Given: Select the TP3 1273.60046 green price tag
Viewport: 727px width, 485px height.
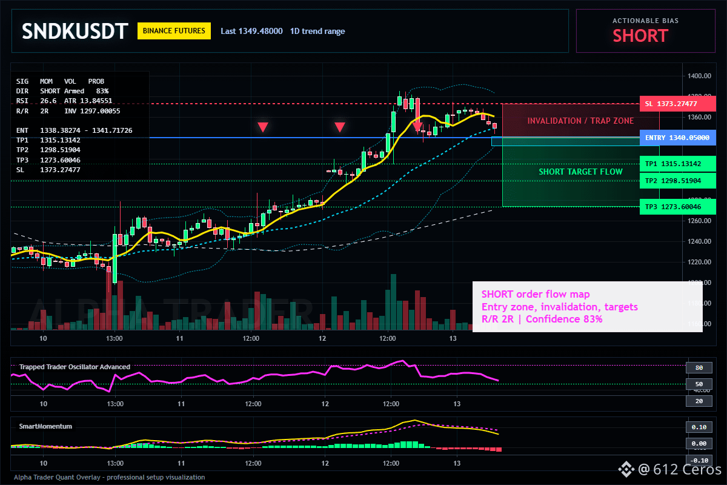Looking at the screenshot, I should coord(677,207).
